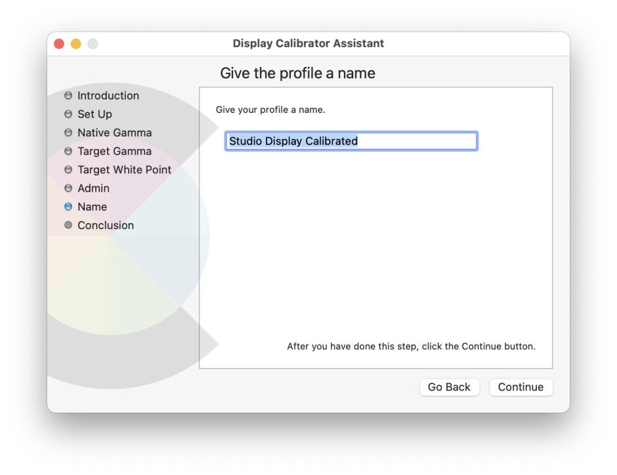This screenshot has height=475, width=617.
Task: Click the Continue button
Action: [x=521, y=387]
